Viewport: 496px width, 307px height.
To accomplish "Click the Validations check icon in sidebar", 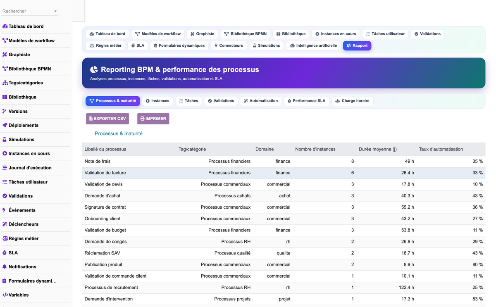I will tap(5, 196).
